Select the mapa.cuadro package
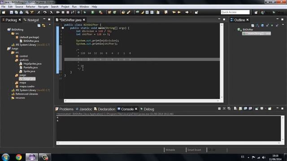287x161 pixels. click(25, 86)
